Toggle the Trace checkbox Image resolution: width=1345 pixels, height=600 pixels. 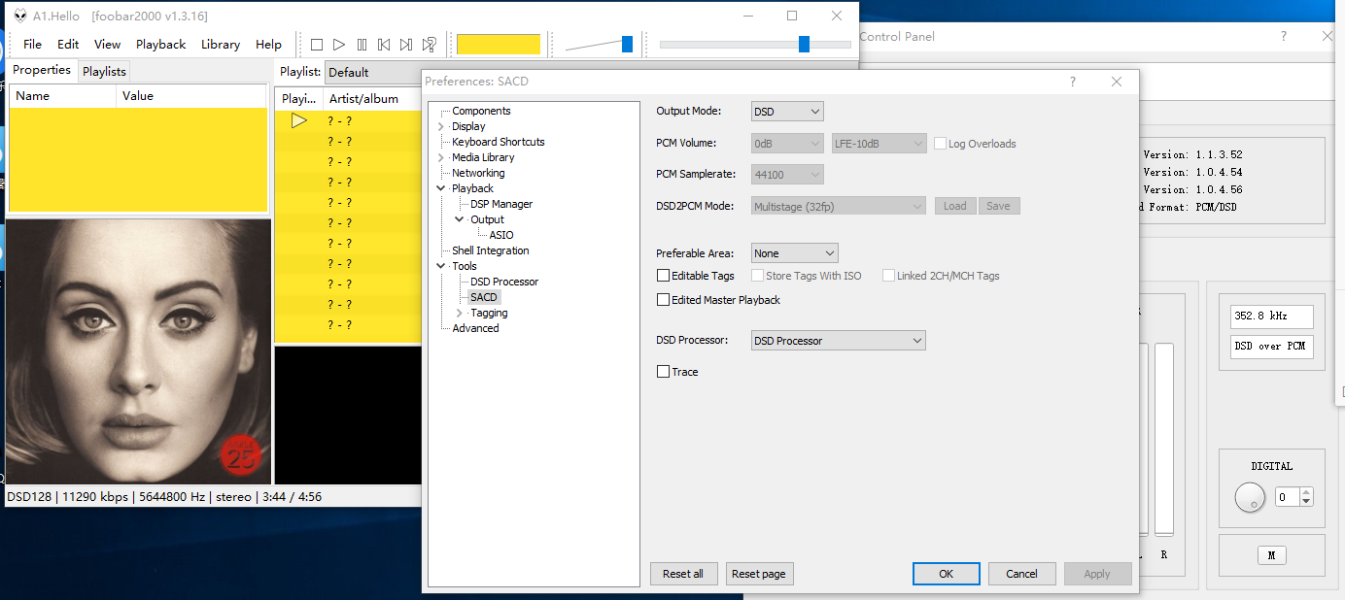(664, 372)
